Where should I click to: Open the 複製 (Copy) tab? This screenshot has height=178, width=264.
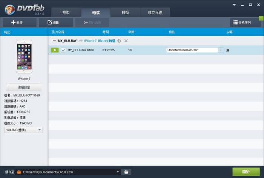tap(66, 12)
